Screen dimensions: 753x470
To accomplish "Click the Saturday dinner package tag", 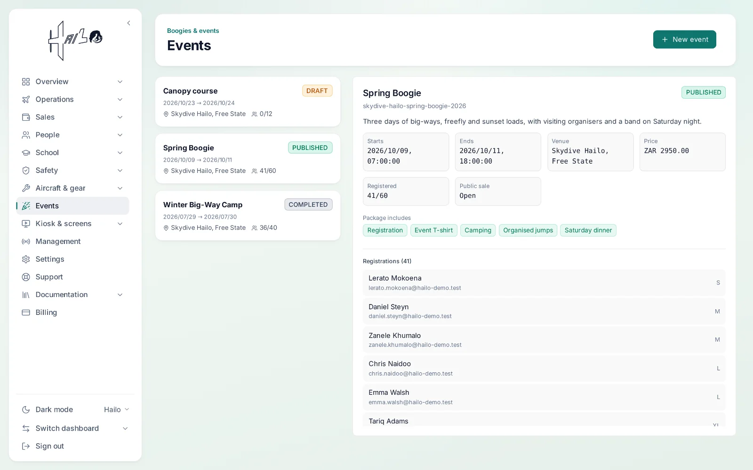I will (588, 230).
